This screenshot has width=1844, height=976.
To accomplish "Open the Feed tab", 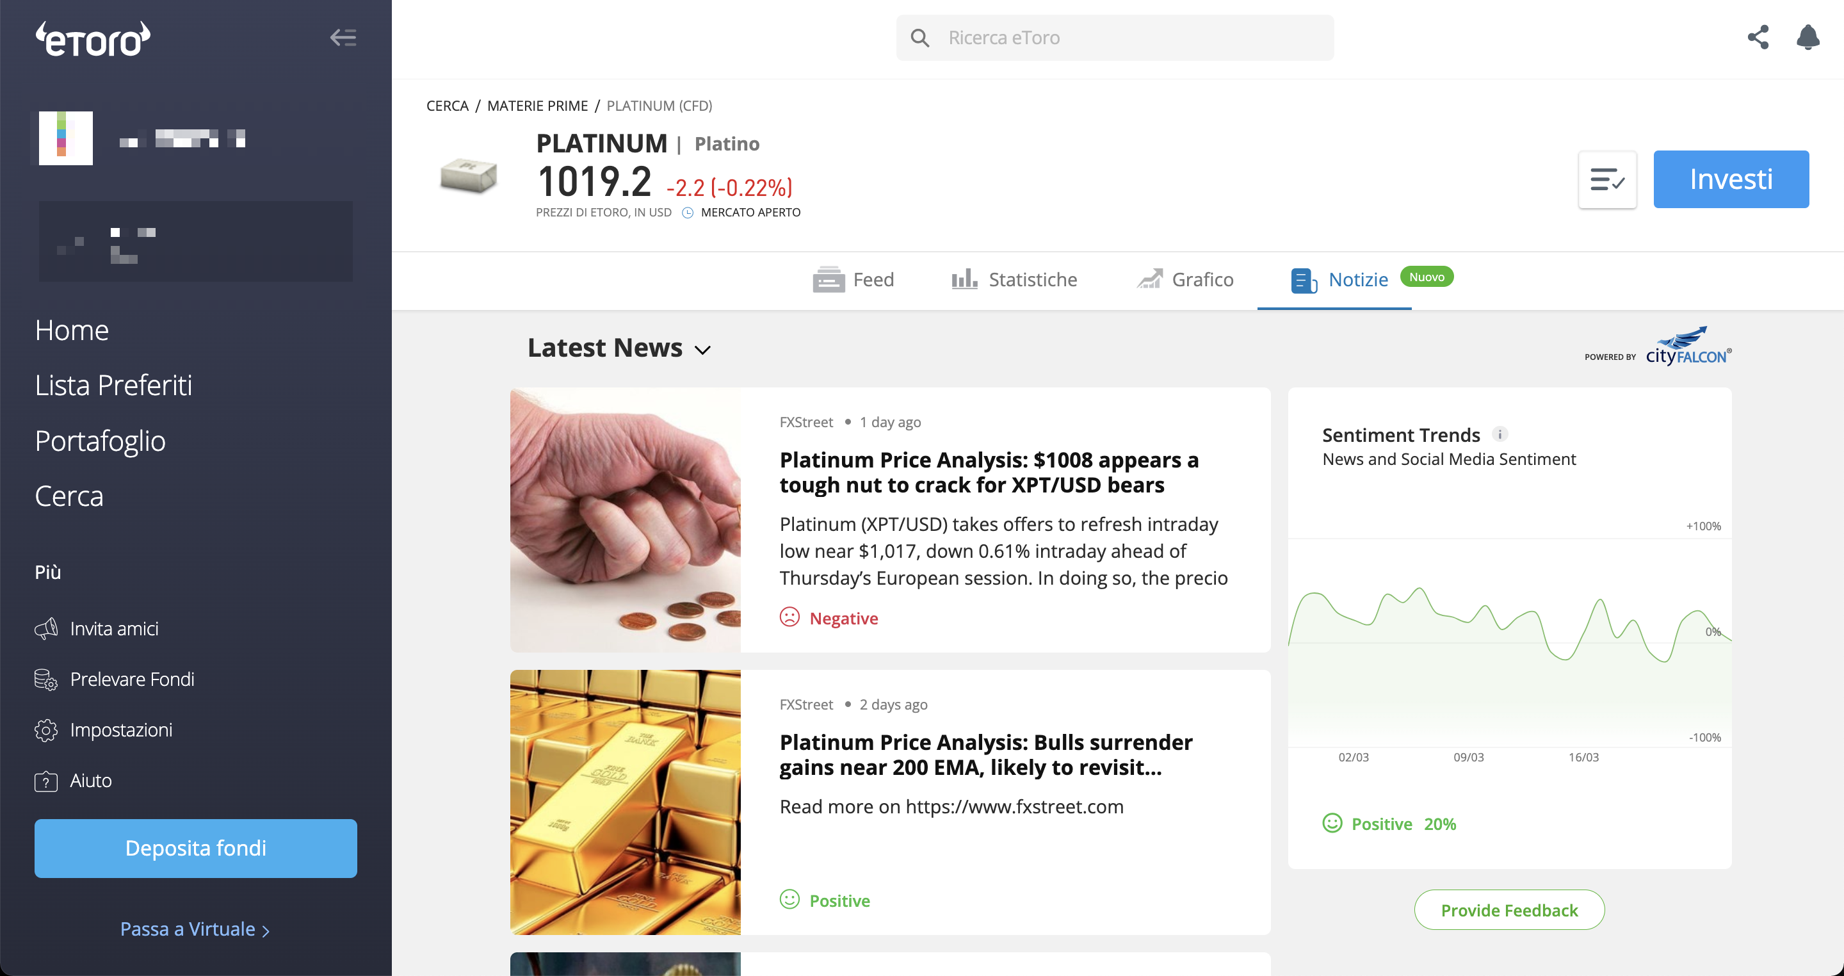I will [x=853, y=279].
